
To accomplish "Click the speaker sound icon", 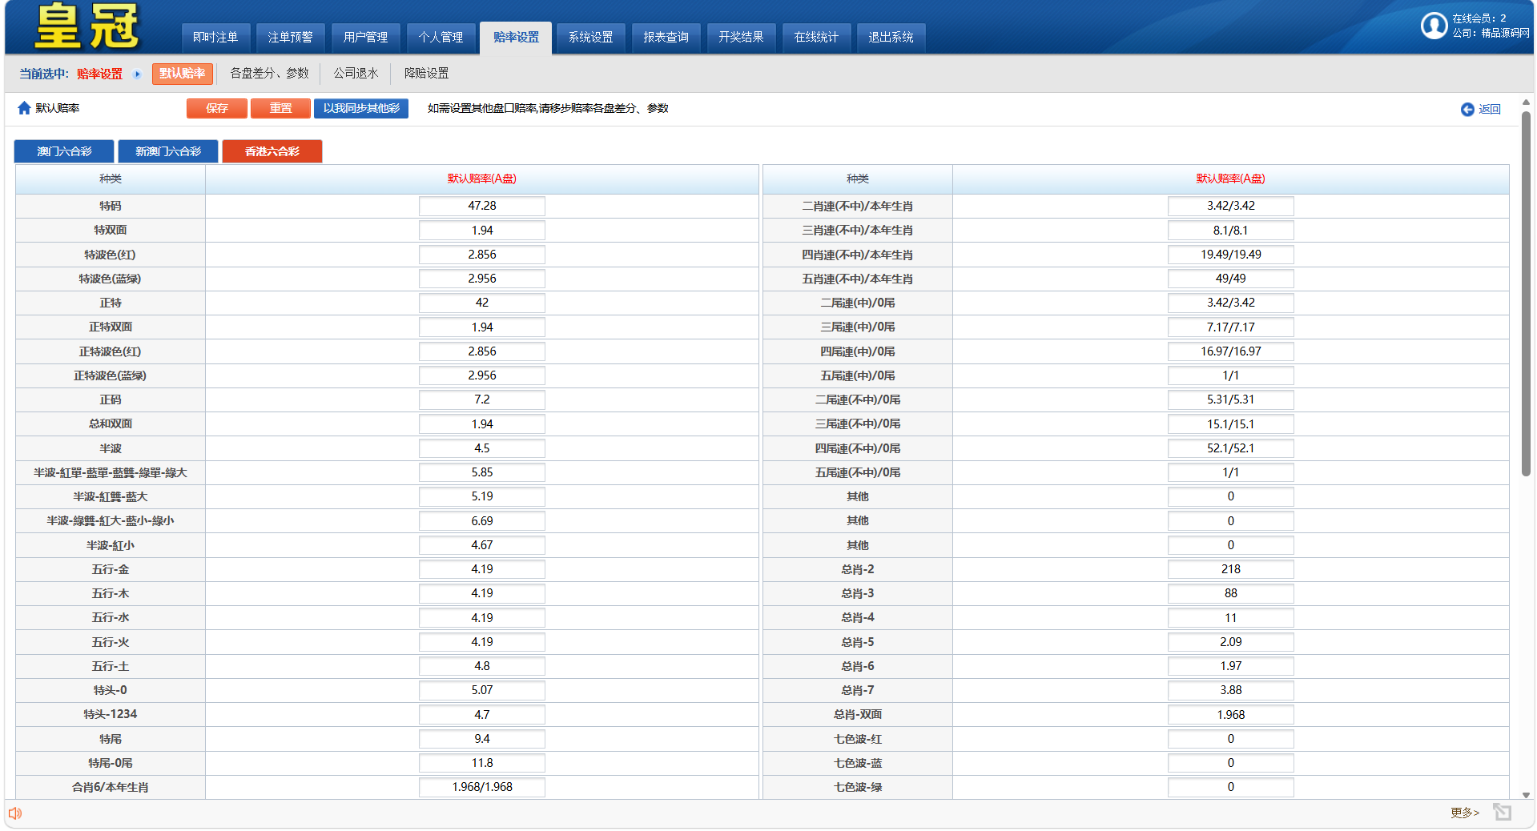I will [15, 813].
